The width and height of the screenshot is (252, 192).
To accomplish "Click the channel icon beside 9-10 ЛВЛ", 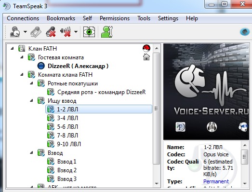I will (x=51, y=144).
